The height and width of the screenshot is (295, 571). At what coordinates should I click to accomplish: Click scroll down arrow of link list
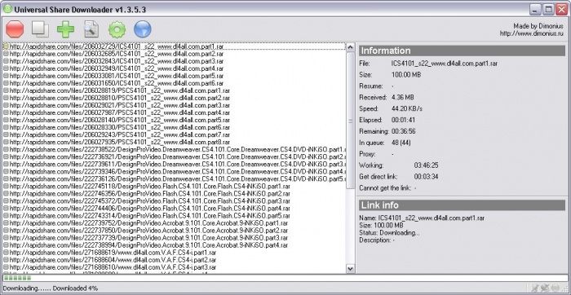[x=350, y=269]
